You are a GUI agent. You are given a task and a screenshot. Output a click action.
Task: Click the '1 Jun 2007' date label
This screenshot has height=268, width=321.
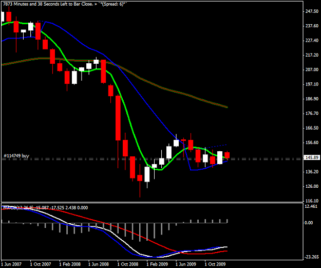tap(11, 264)
